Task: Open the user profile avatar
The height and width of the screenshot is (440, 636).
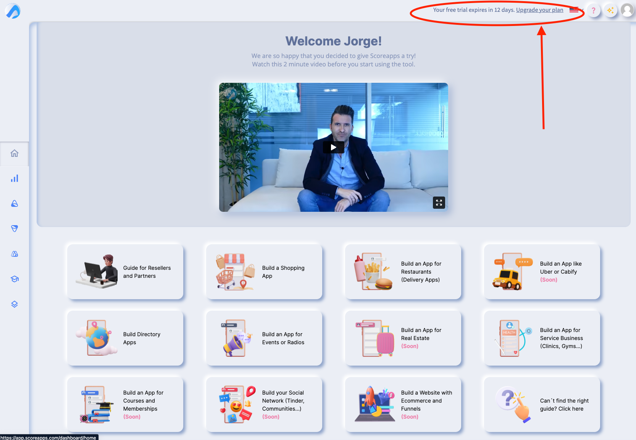Action: coord(627,10)
